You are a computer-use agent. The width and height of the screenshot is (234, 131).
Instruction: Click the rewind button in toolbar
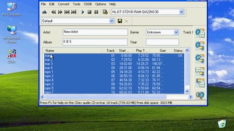[53, 12]
